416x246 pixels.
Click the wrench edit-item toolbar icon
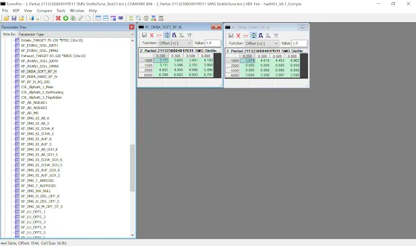(81, 18)
